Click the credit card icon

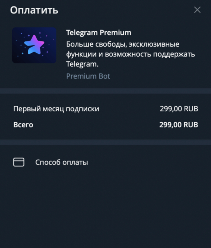19,162
